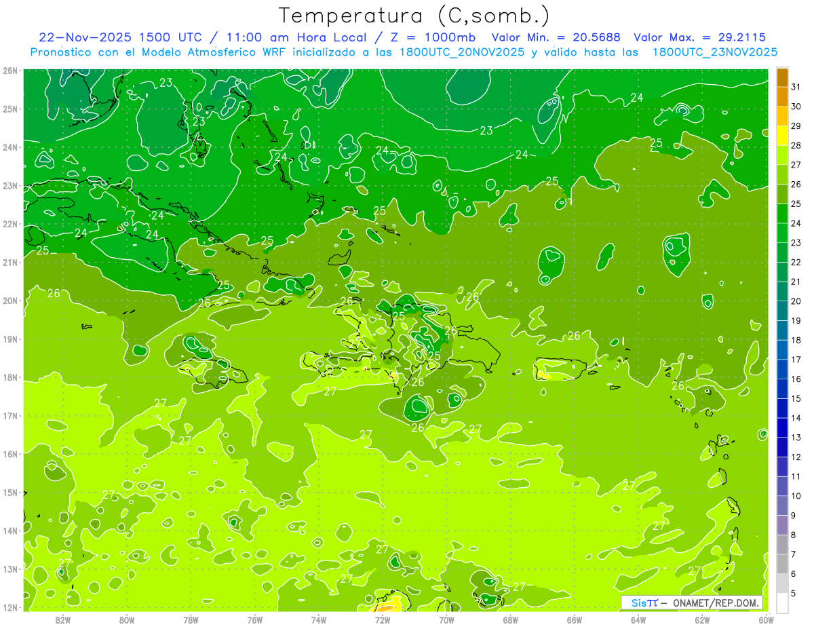This screenshot has height=629, width=814.
Task: Pick the legend swatch between 24 and 25
Action: tap(782, 214)
